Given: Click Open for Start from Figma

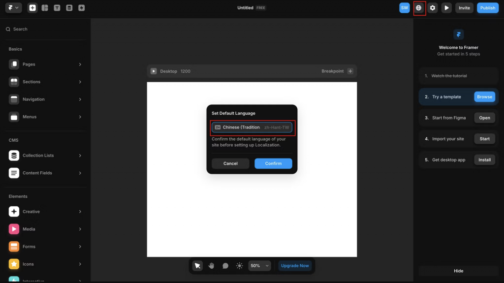Looking at the screenshot, I should 484,118.
